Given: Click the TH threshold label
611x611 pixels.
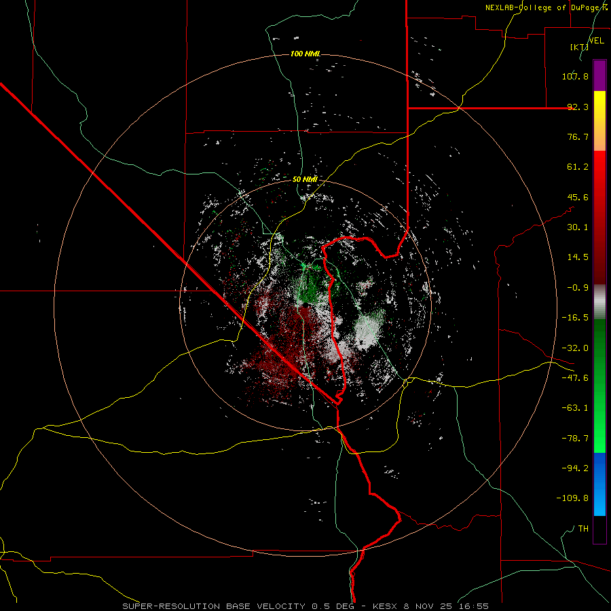Looking at the screenshot, I should tap(583, 528).
